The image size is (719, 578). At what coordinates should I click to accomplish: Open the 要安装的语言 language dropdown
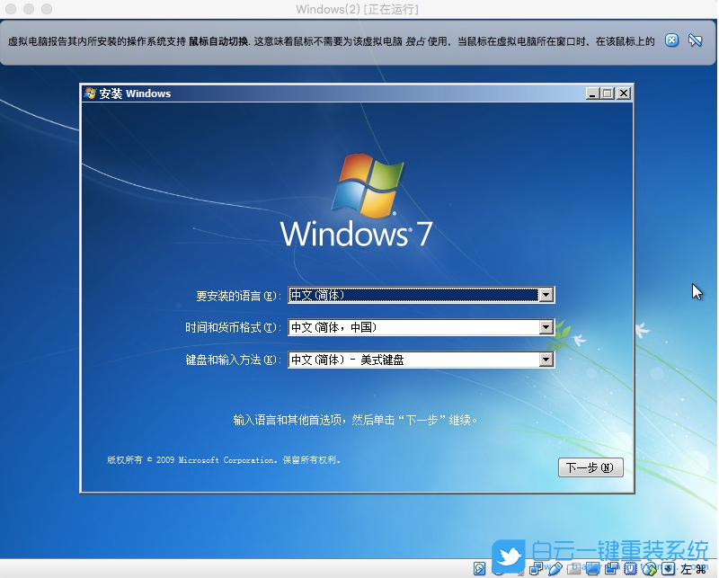tap(547, 295)
